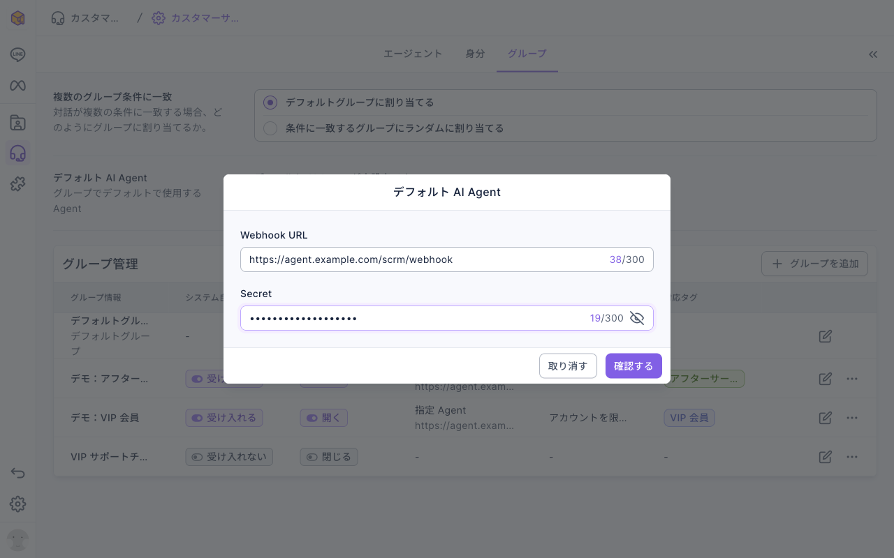Open the settings gear in sidebar
This screenshot has height=558, width=894.
coord(18,504)
